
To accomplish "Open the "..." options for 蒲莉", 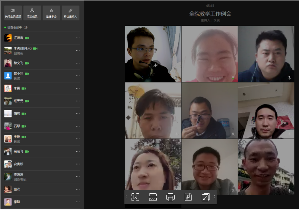I will pyautogui.click(x=78, y=114).
